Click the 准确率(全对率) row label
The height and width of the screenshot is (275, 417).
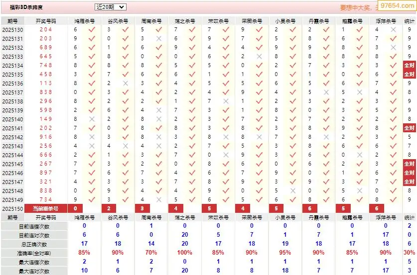point(34,253)
